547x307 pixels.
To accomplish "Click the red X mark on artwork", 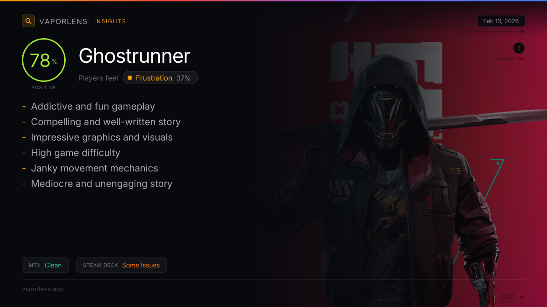I will pos(339,110).
